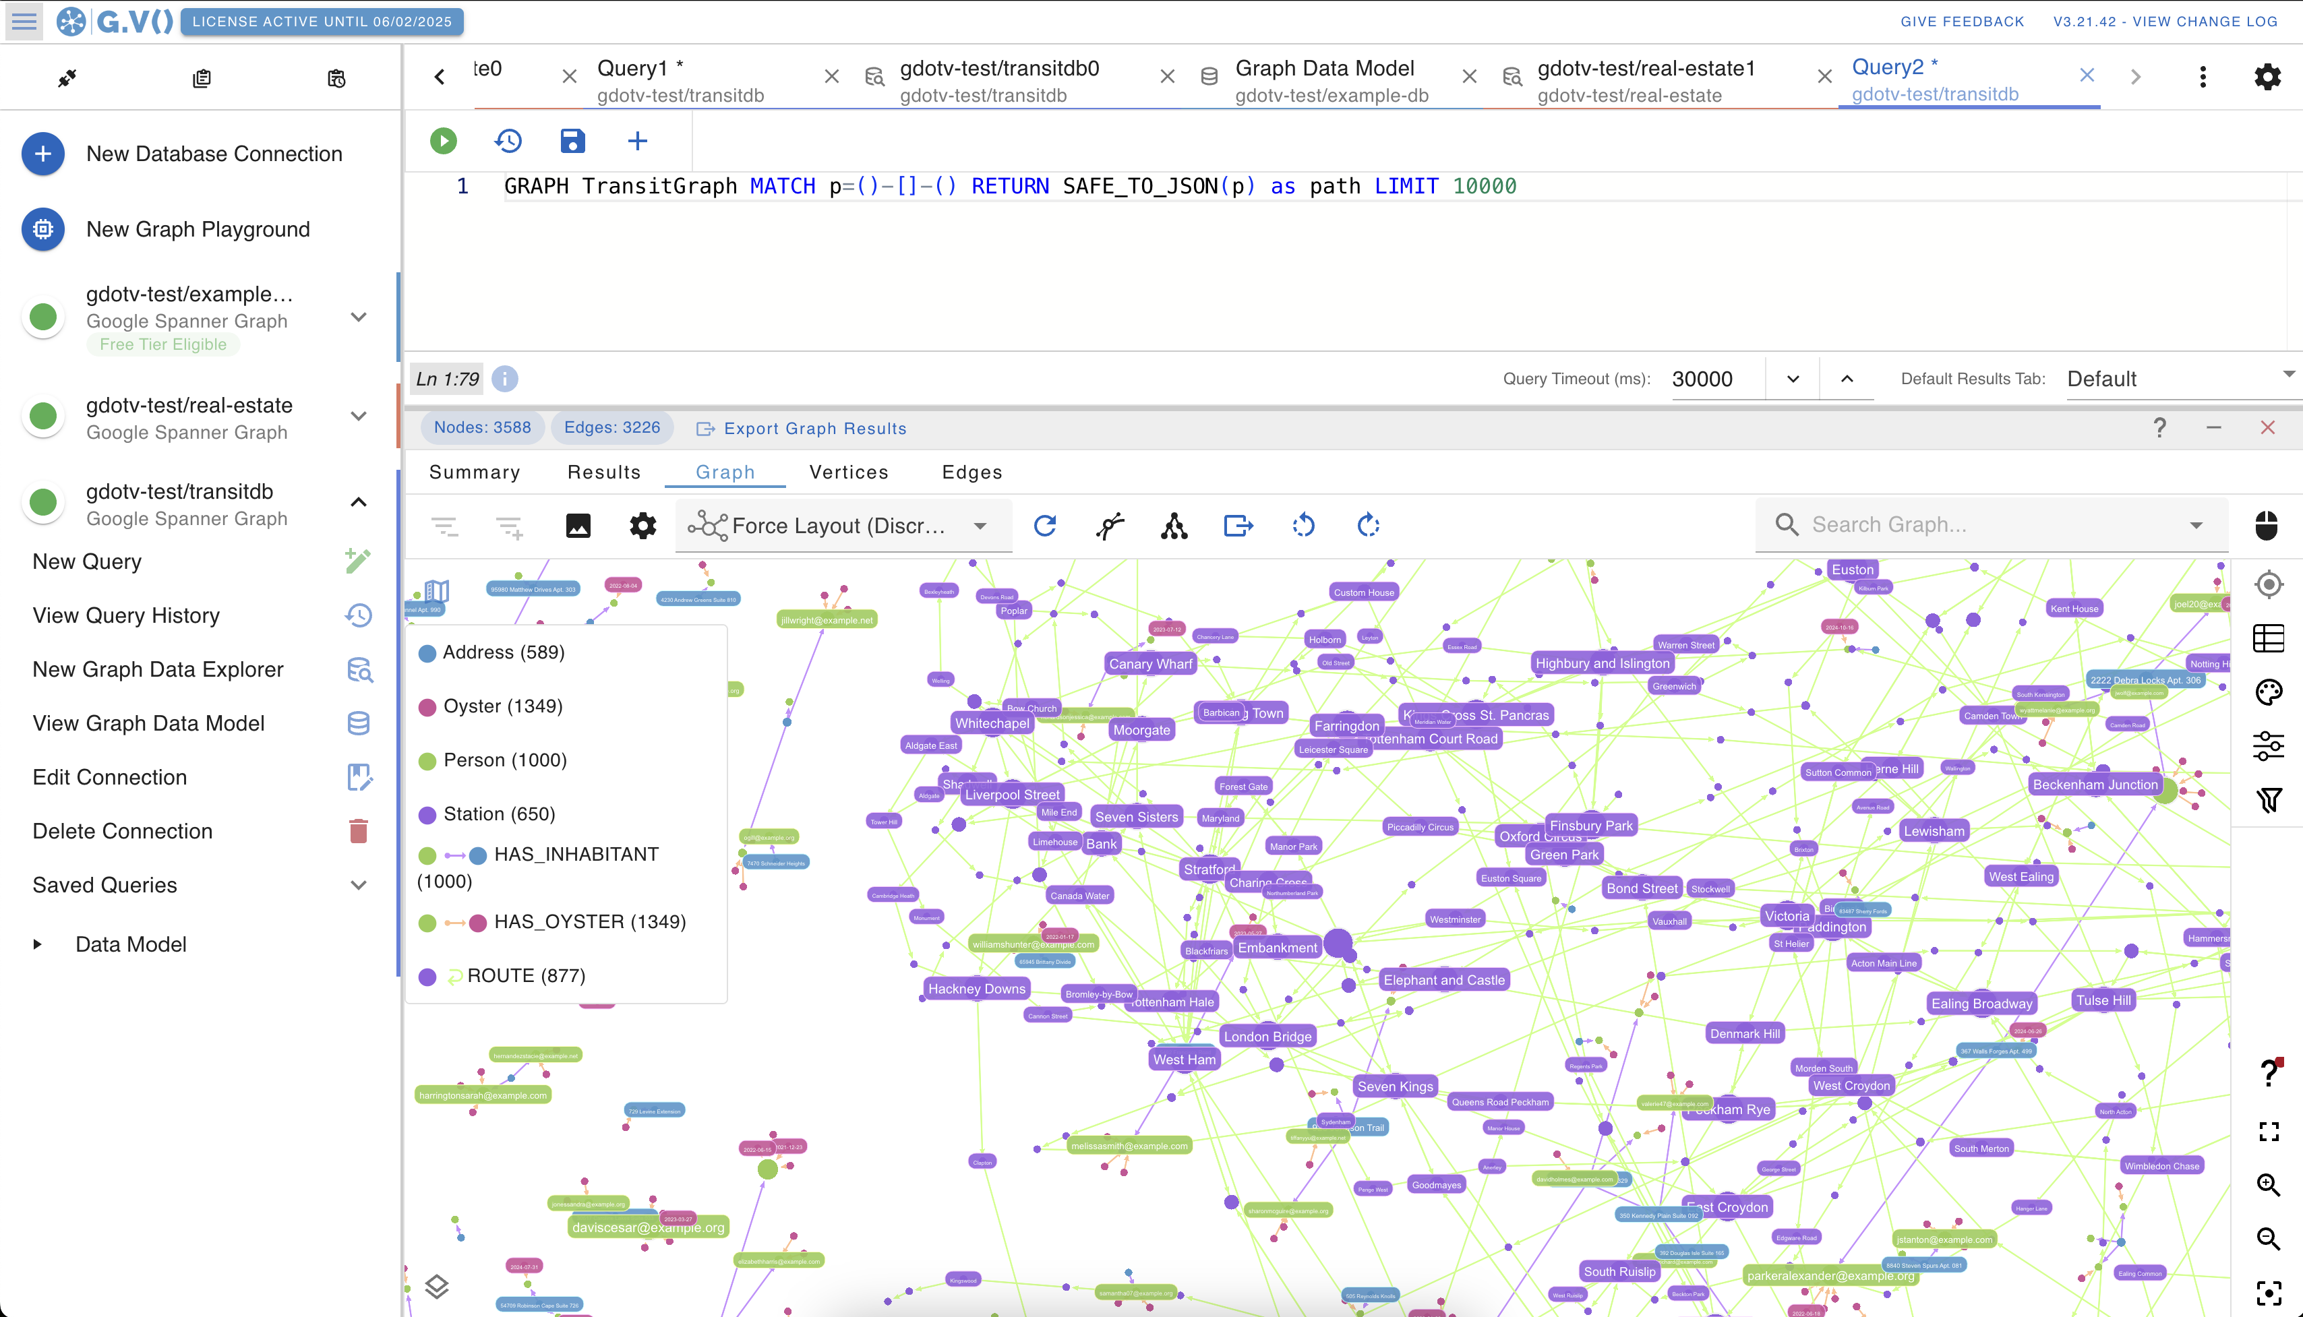Switch to the Edges tab
Viewport: 2303px width, 1317px height.
pyautogui.click(x=971, y=472)
